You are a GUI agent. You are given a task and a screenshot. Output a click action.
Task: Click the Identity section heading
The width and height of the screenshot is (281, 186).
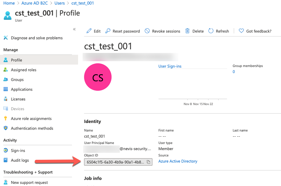tap(92, 121)
